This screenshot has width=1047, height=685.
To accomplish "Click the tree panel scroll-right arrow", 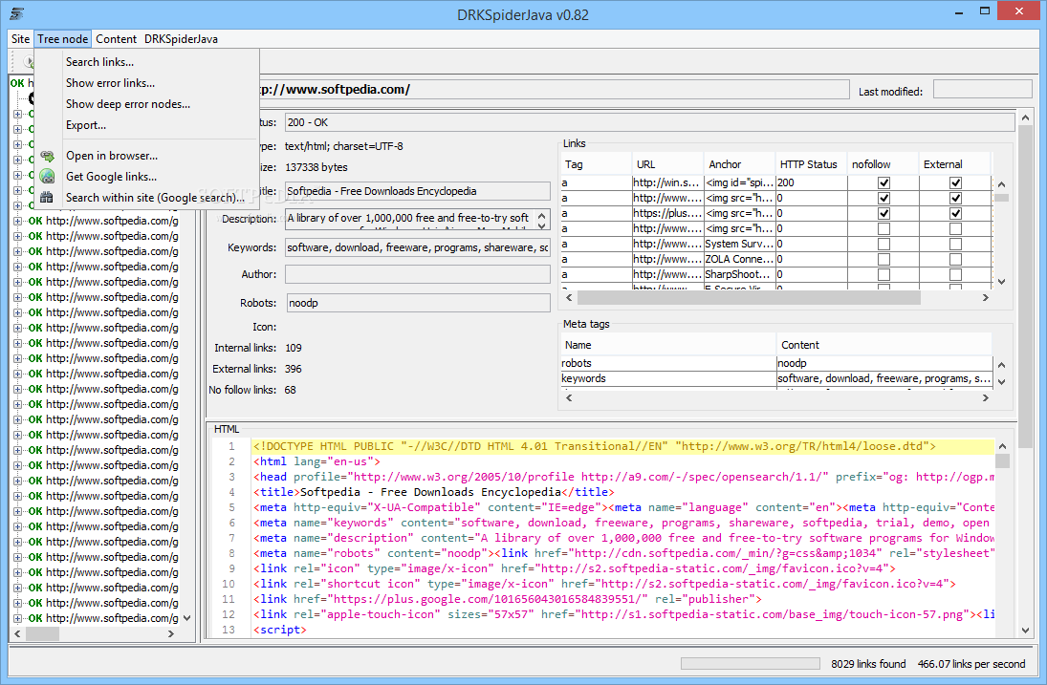I will [x=171, y=633].
